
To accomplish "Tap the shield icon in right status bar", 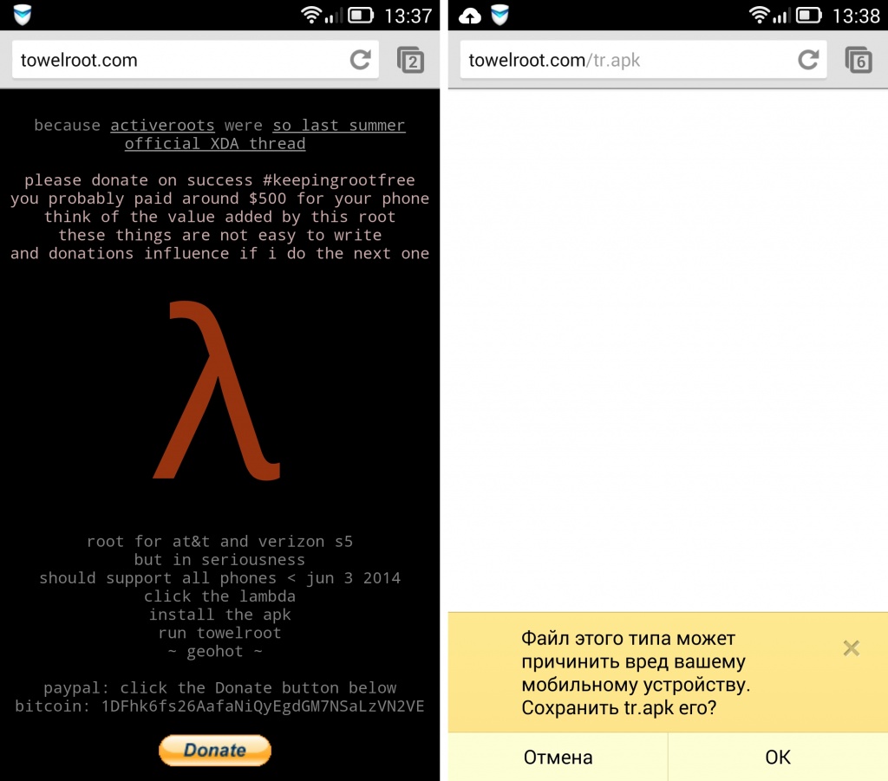I will point(499,15).
